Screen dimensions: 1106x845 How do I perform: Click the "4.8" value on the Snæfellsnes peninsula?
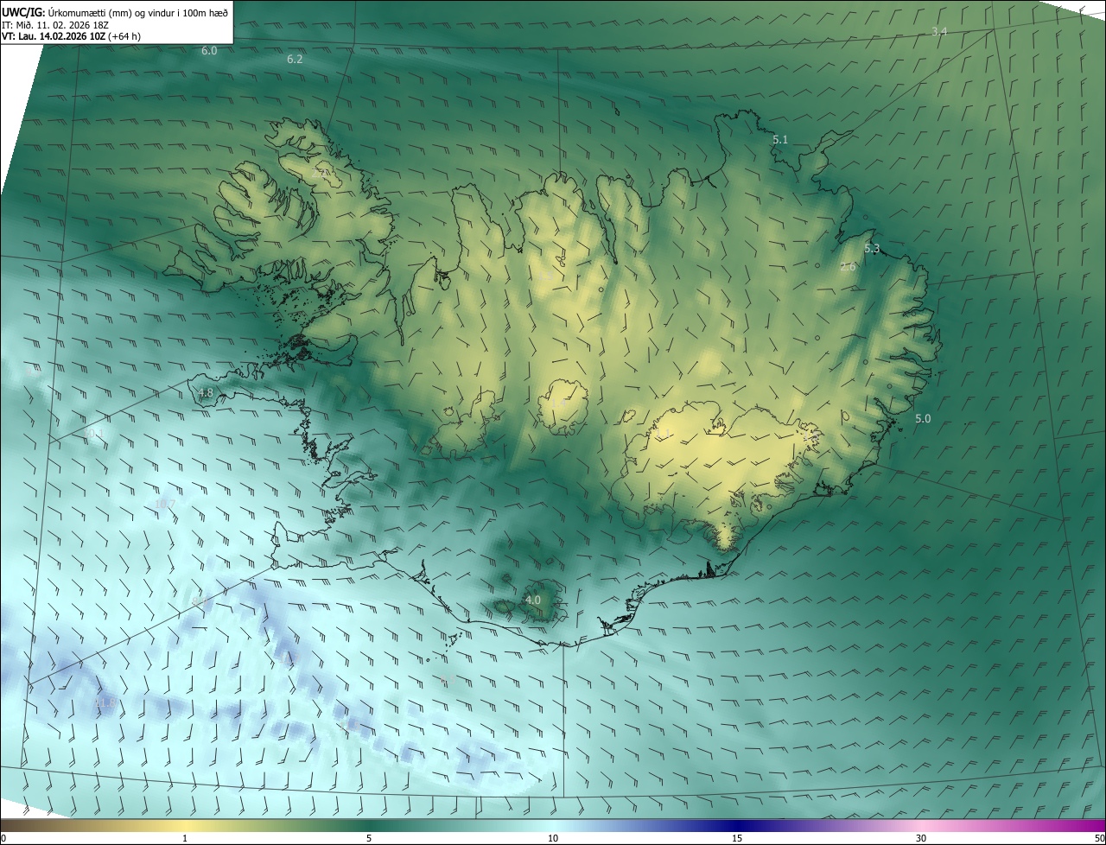tap(206, 393)
